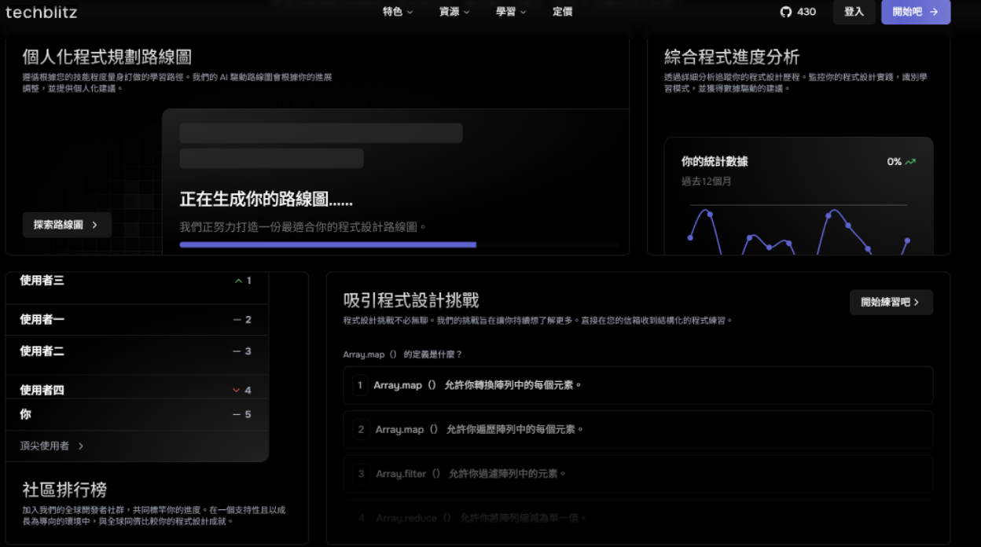Select the 你 row in leaderboard
The width and height of the screenshot is (981, 547).
137,414
